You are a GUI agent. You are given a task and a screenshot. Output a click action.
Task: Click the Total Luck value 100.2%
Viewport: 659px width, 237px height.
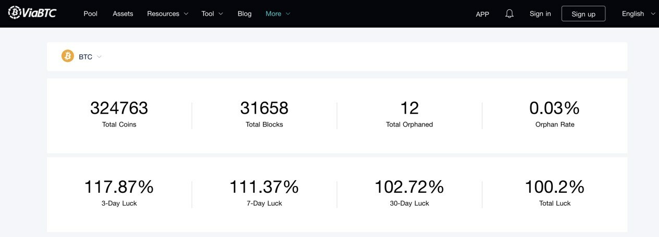[554, 186]
